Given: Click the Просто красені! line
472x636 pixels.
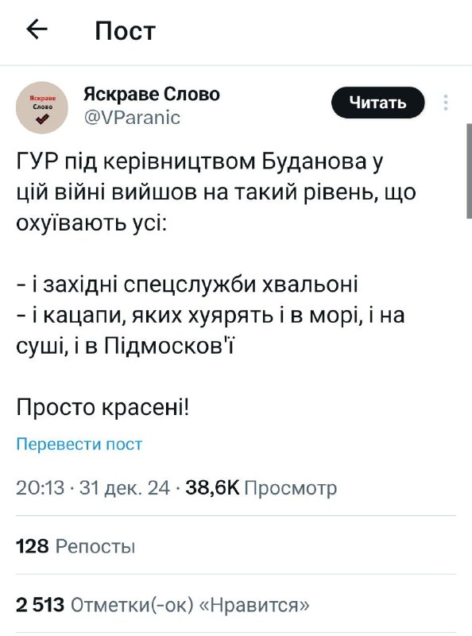Looking at the screenshot, I should [x=103, y=407].
